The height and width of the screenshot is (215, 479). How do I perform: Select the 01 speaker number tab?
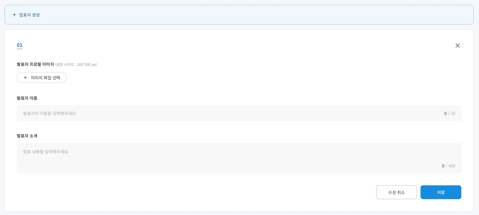tap(19, 45)
